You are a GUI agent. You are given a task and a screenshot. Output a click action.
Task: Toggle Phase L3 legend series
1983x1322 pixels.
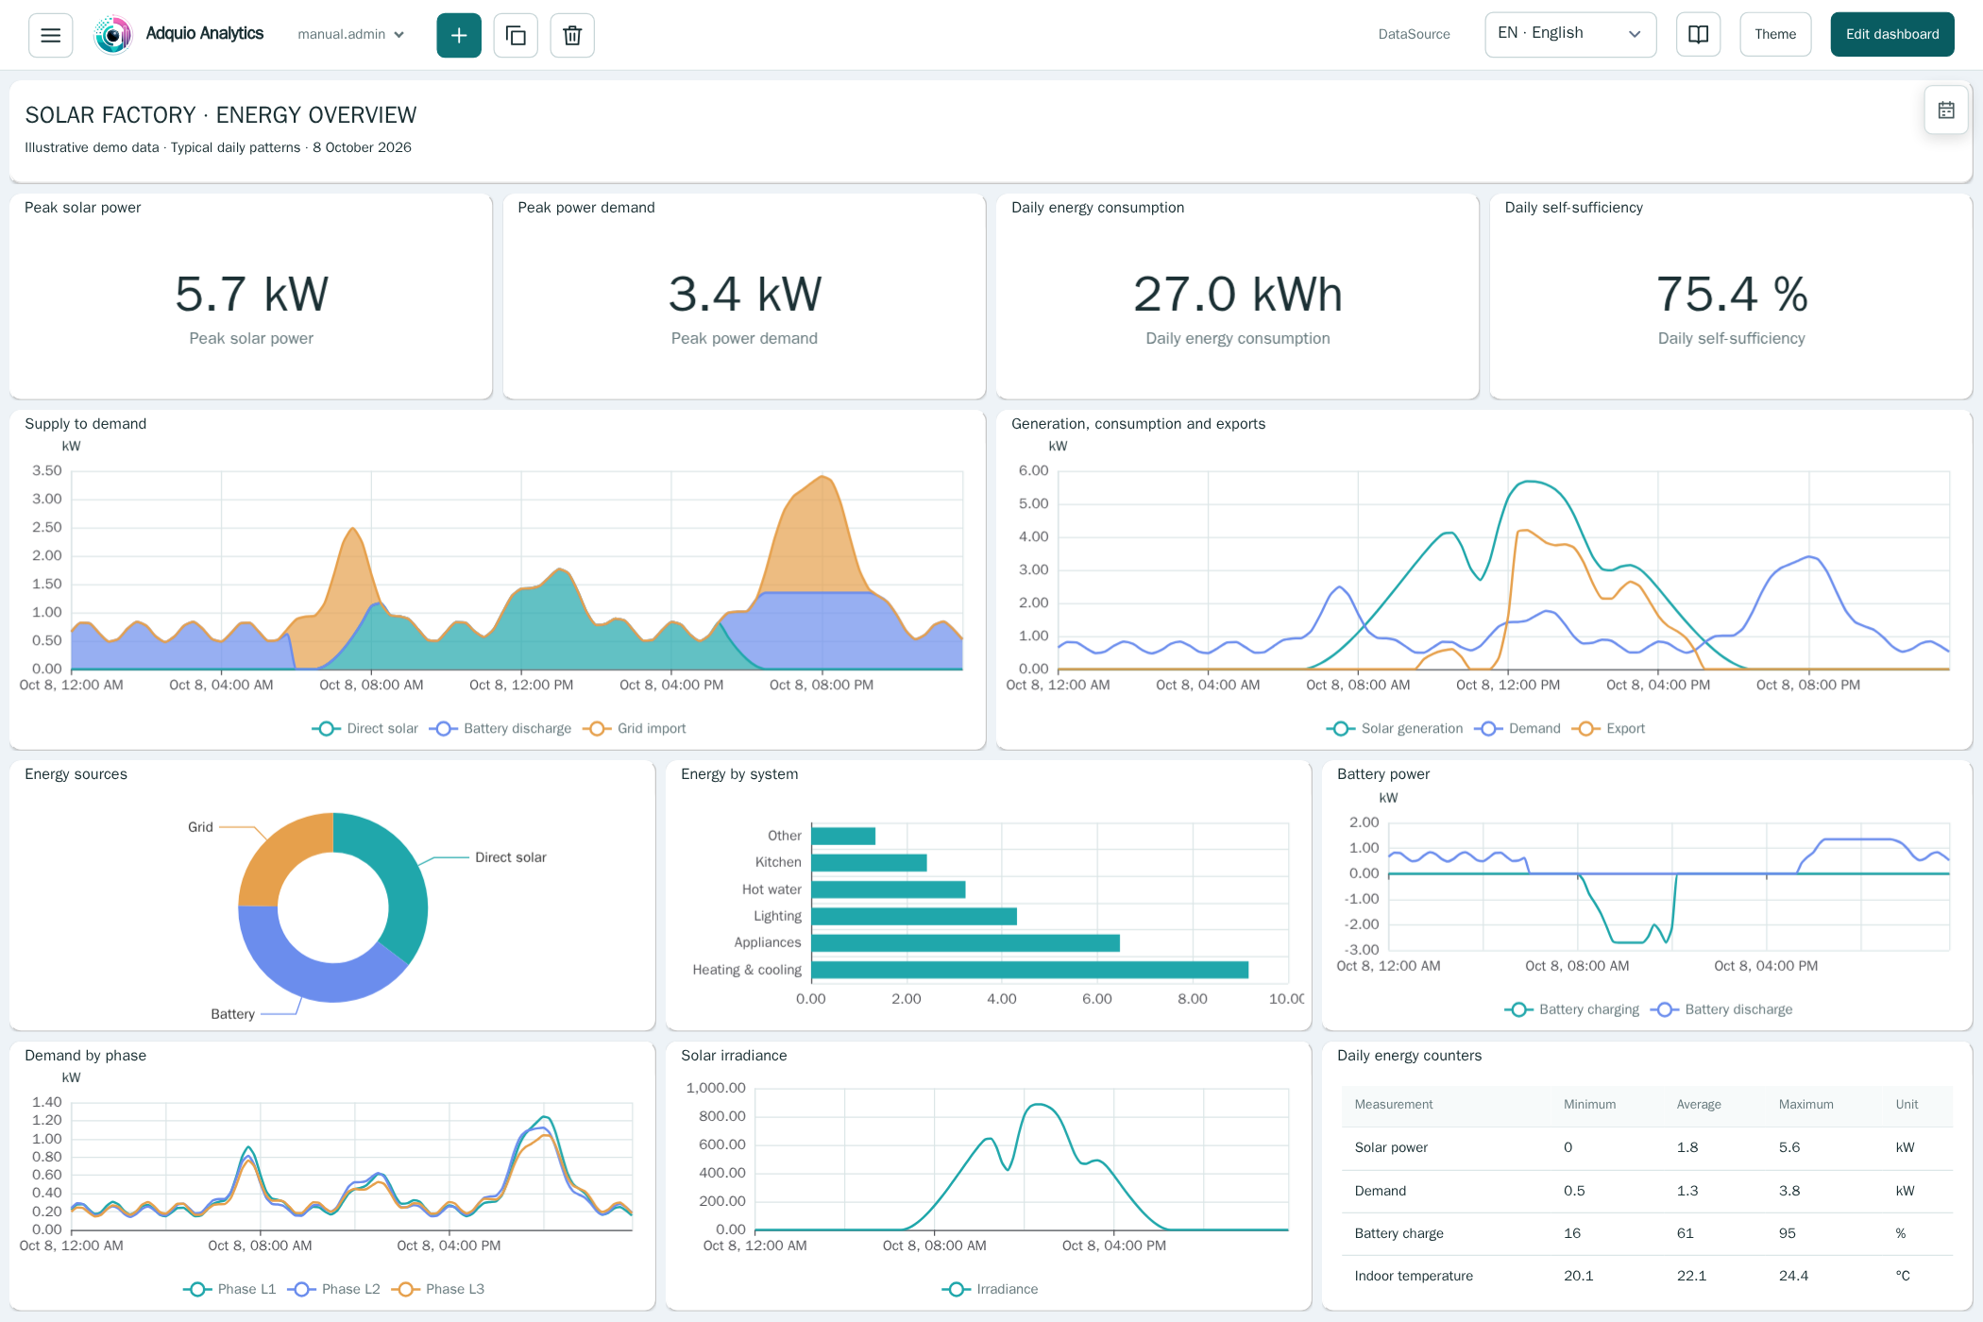coord(437,1289)
